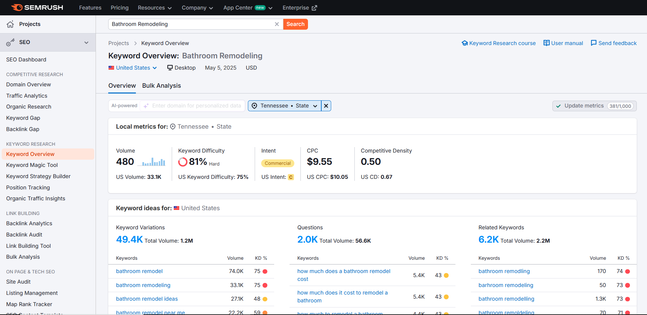Click the Projects home icon
Screen dimensions: 647x315
(x=10, y=24)
